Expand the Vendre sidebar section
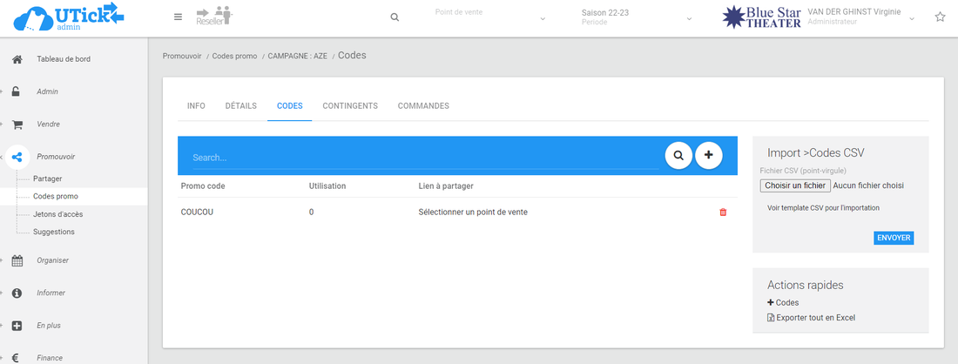Screen dimensions: 958x364 48,125
